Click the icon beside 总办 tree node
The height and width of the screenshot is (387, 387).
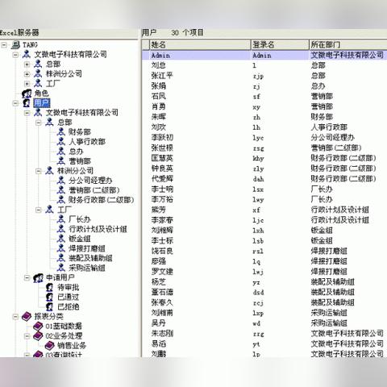tap(61, 151)
